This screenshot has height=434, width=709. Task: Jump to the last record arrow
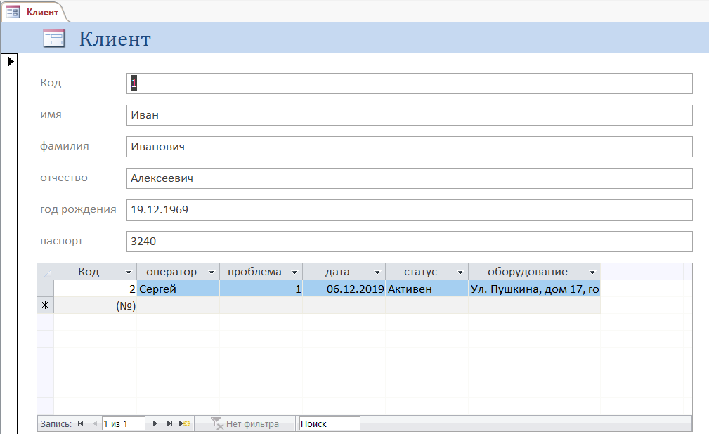pos(169,423)
